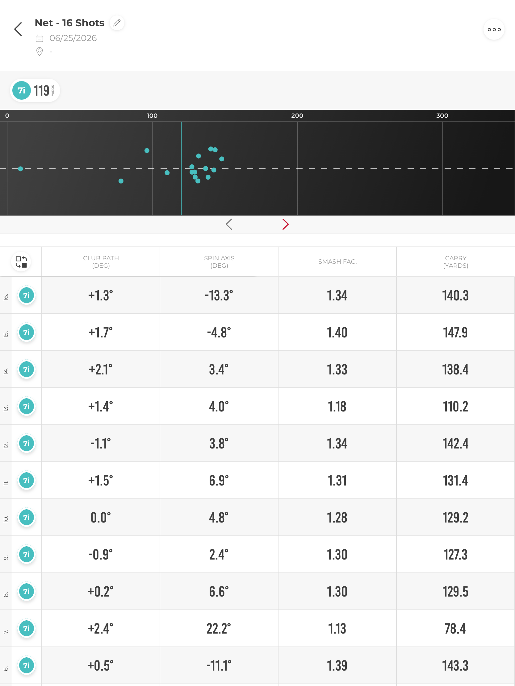
Task: Click carry value 129.2
Action: [x=455, y=518]
